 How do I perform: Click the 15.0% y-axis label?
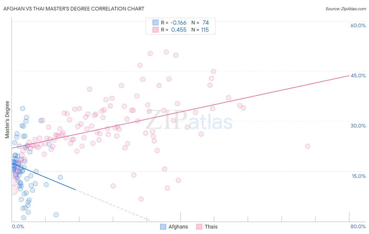point(359,176)
